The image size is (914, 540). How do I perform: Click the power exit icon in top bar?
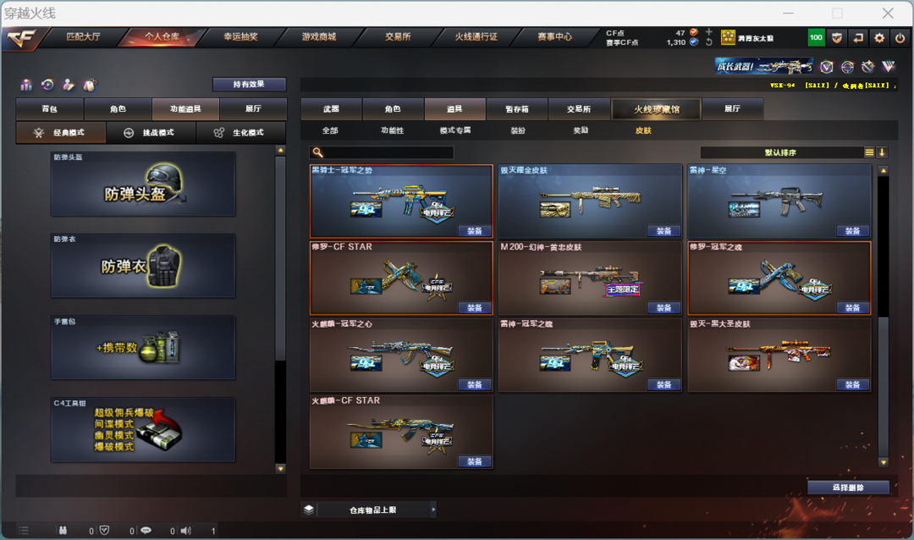[900, 38]
